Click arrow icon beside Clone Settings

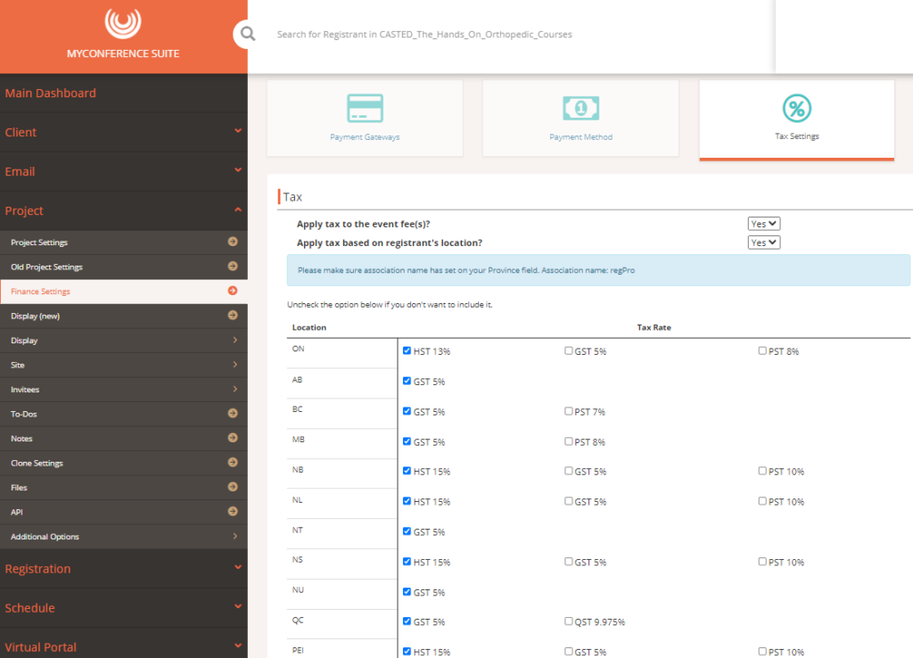click(233, 463)
